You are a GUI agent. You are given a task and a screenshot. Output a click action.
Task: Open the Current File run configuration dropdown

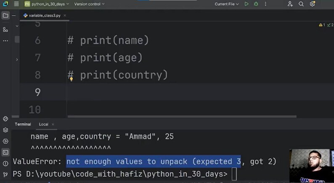tap(227, 4)
